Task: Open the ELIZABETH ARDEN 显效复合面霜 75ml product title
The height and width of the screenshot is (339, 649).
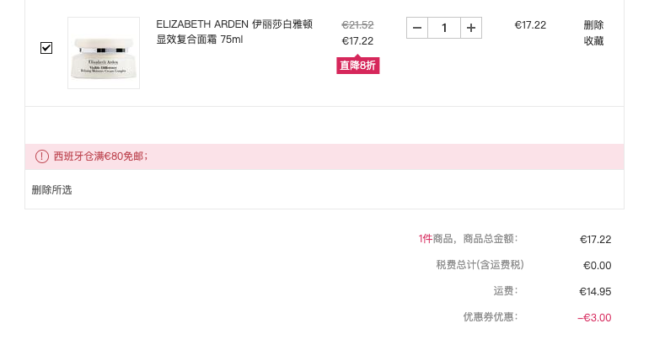Action: pyautogui.click(x=234, y=32)
